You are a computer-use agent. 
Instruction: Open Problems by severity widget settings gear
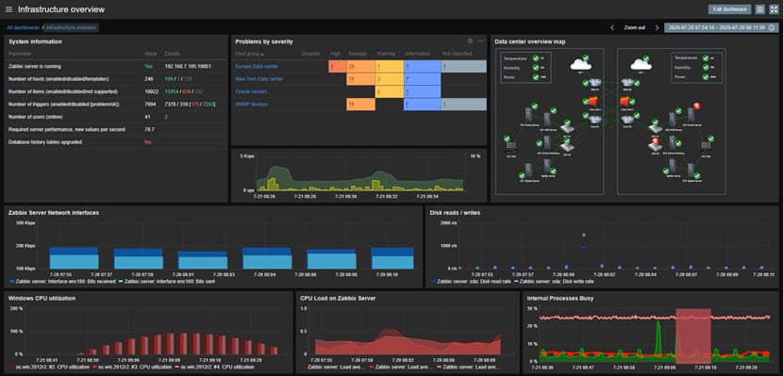[x=470, y=41]
